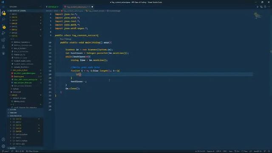Click the Spaces: 4 indentation status item
Viewport: 272px width, 153px height.
click(211, 151)
